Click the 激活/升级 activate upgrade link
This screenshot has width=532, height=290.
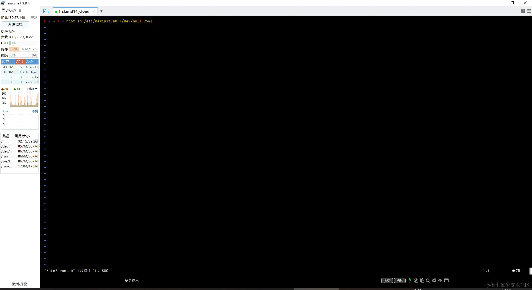pos(19,284)
